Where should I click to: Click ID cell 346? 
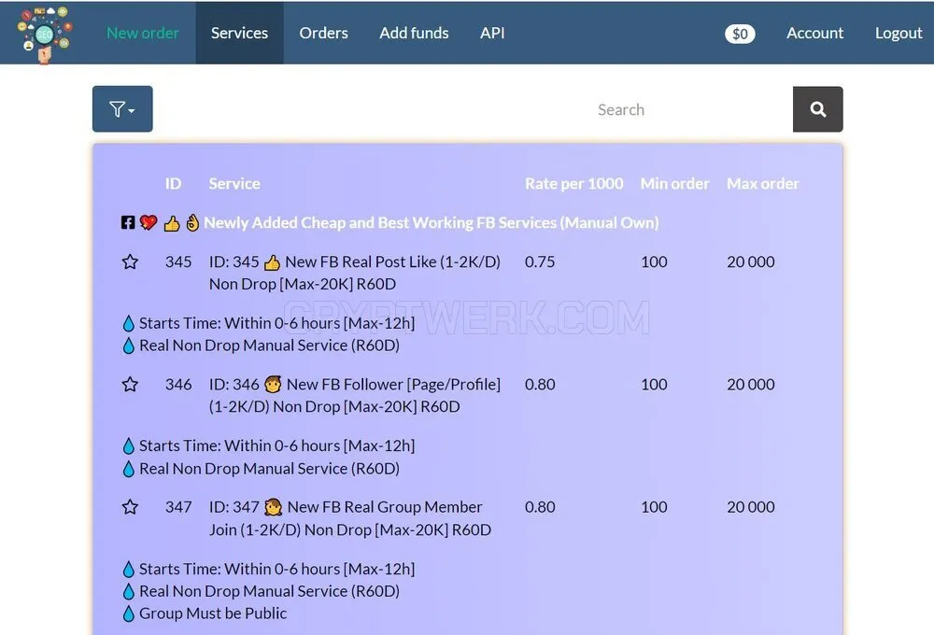coord(178,384)
